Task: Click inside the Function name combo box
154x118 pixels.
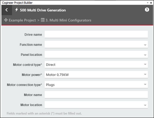Action: point(96,44)
